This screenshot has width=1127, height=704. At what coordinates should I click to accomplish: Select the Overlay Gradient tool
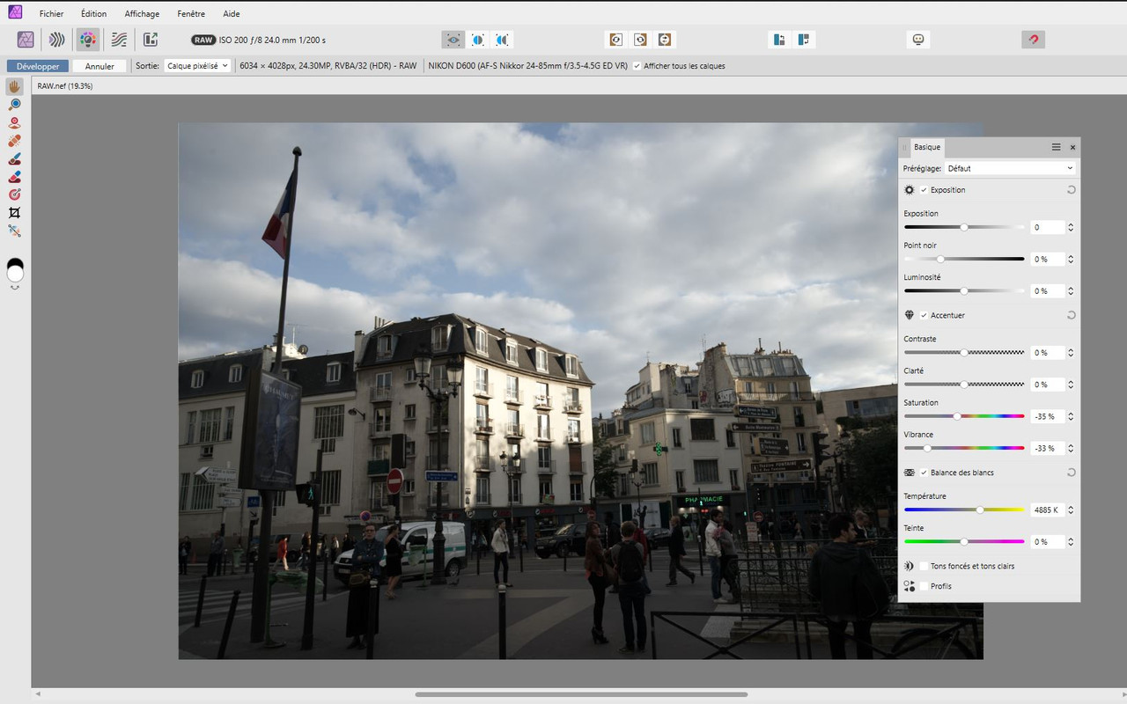pos(15,194)
